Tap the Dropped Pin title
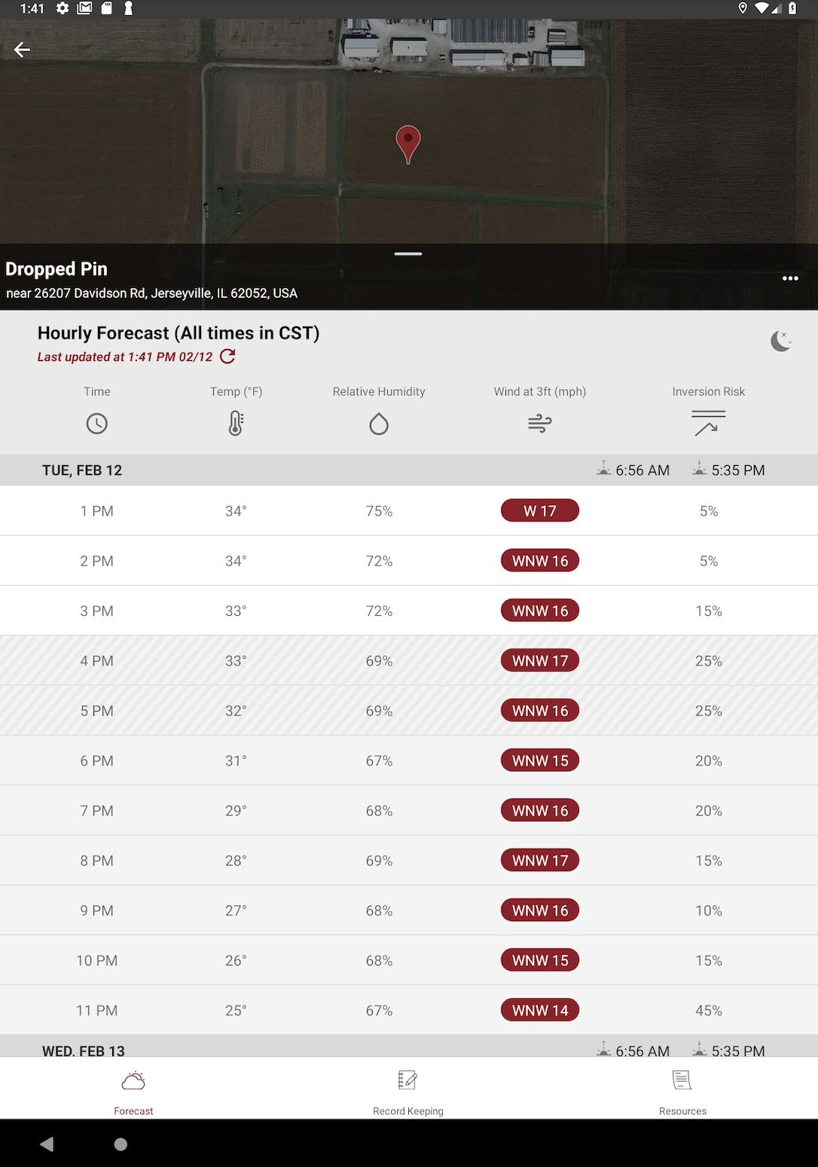 pos(56,269)
